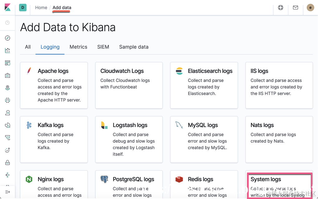Open the user avatar menu
The width and height of the screenshot is (318, 199).
point(310,7)
